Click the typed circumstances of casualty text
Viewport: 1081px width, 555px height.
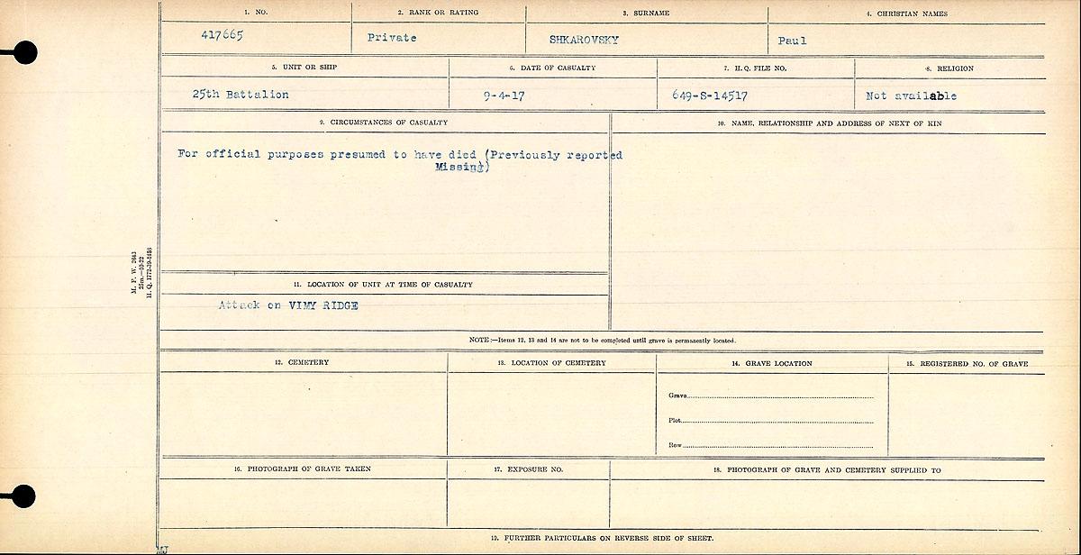tap(400, 160)
